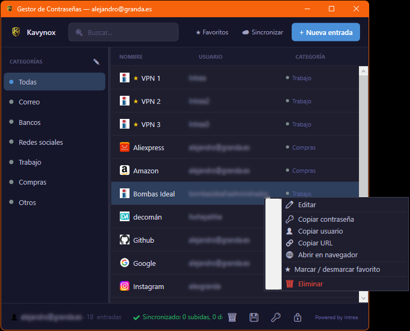This screenshot has width=410, height=331.
Task: Click the save floppy disk icon
Action: pos(254,317)
